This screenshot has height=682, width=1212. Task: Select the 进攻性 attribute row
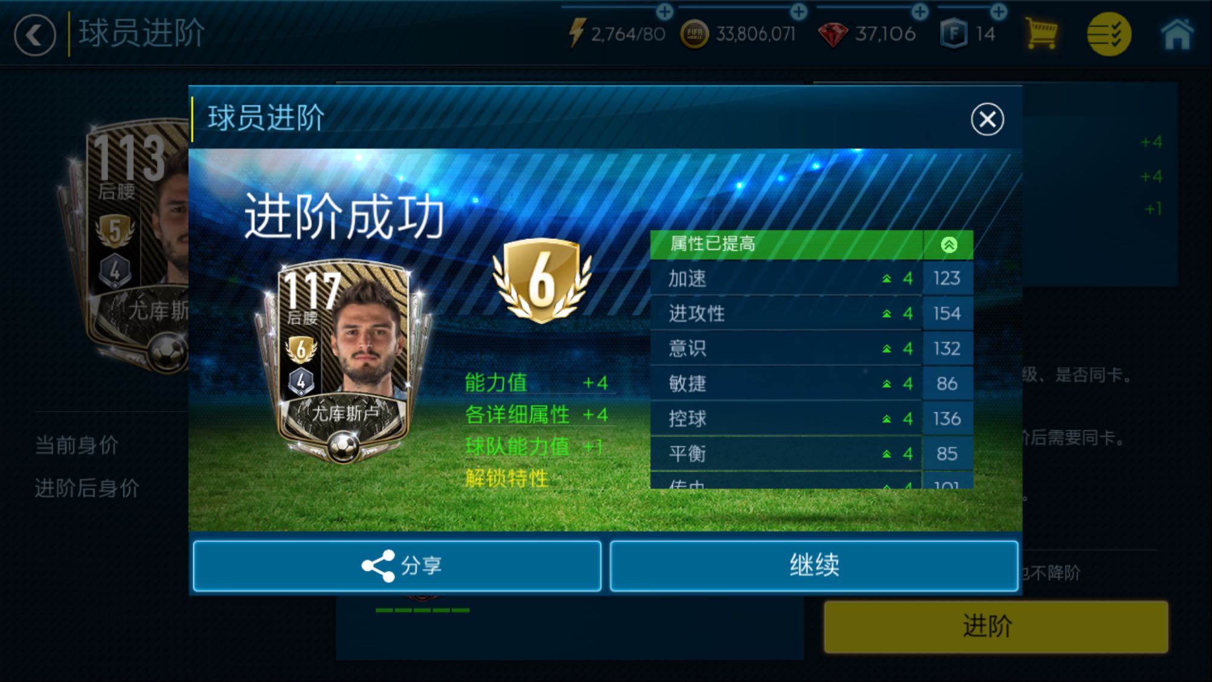811,313
